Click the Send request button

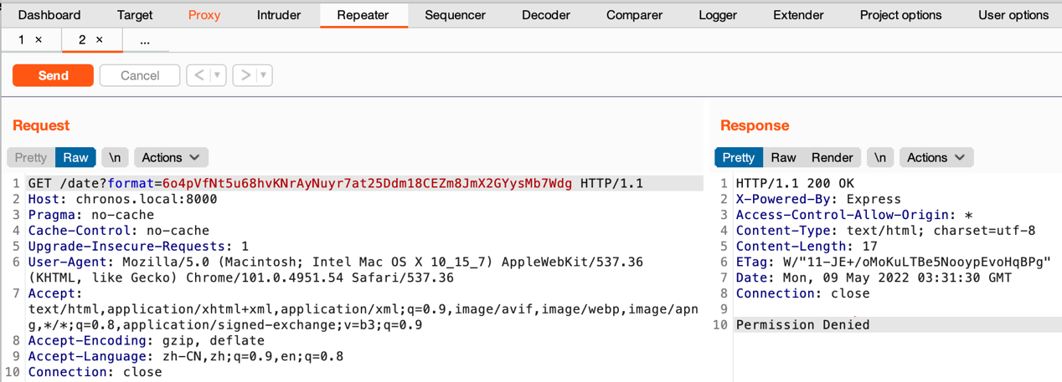53,75
